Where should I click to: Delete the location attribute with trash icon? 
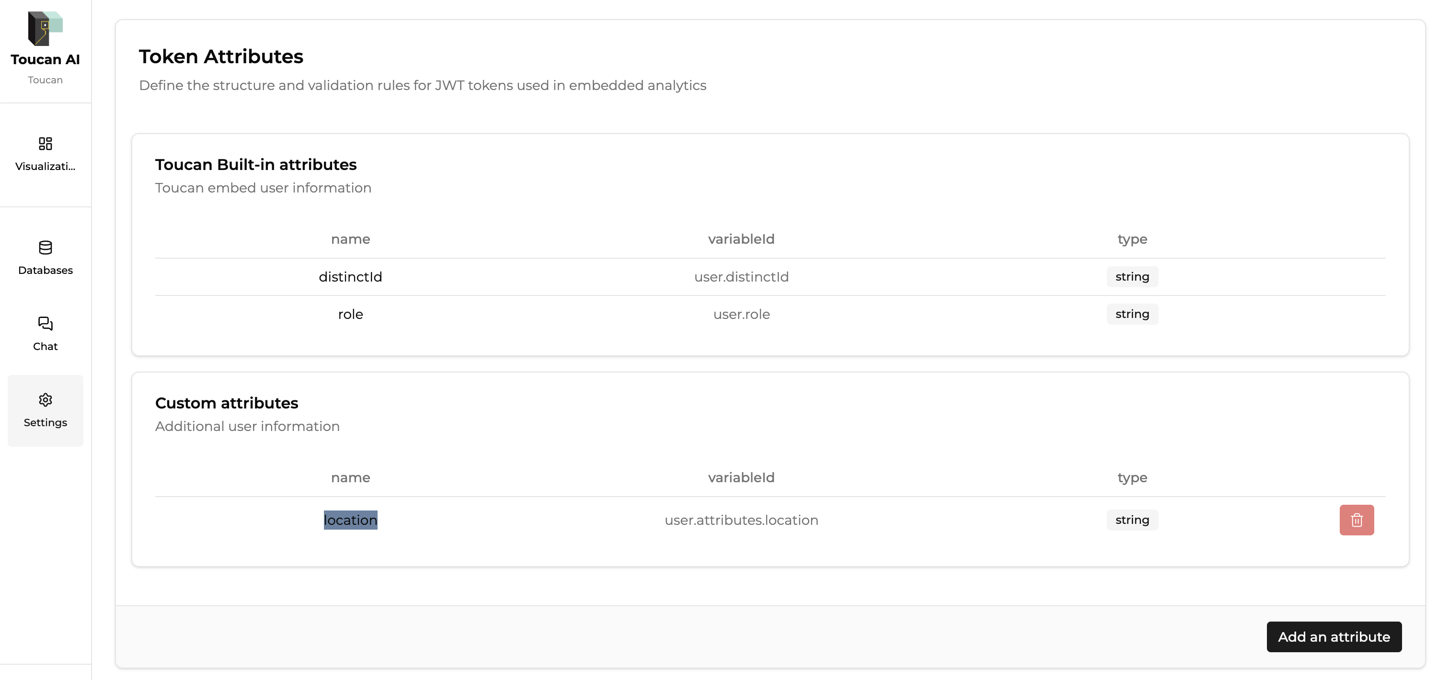tap(1356, 520)
